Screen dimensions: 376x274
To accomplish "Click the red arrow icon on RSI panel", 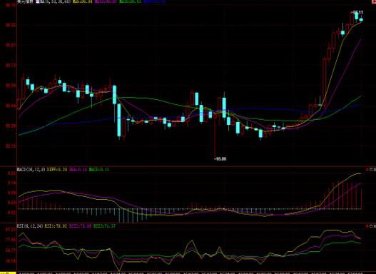I will point(367,226).
